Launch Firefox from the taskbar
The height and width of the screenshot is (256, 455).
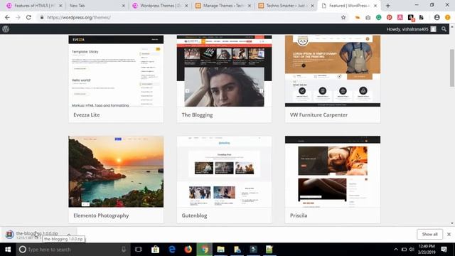pyautogui.click(x=188, y=250)
